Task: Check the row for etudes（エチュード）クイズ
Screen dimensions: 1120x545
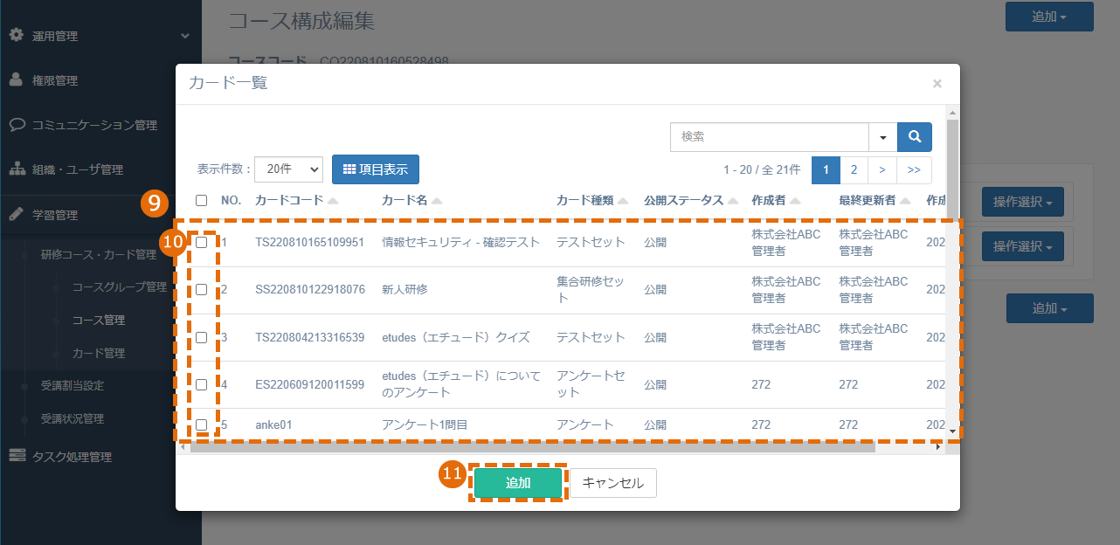Action: 202,337
